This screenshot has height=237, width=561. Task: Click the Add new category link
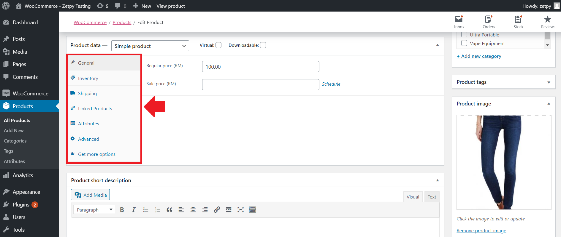[479, 56]
